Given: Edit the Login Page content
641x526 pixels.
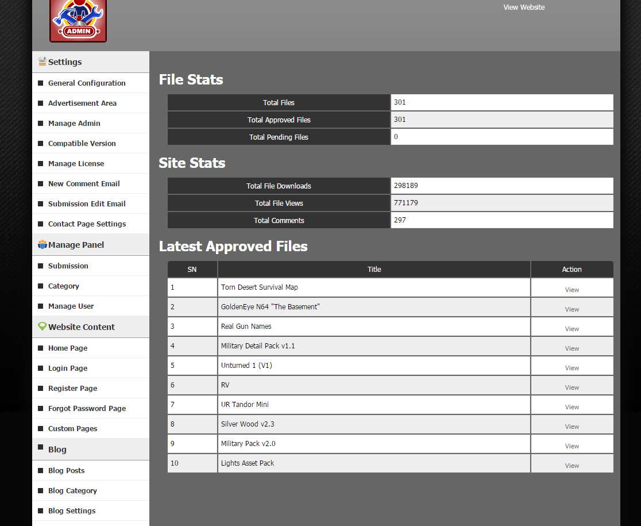Looking at the screenshot, I should click(x=68, y=368).
